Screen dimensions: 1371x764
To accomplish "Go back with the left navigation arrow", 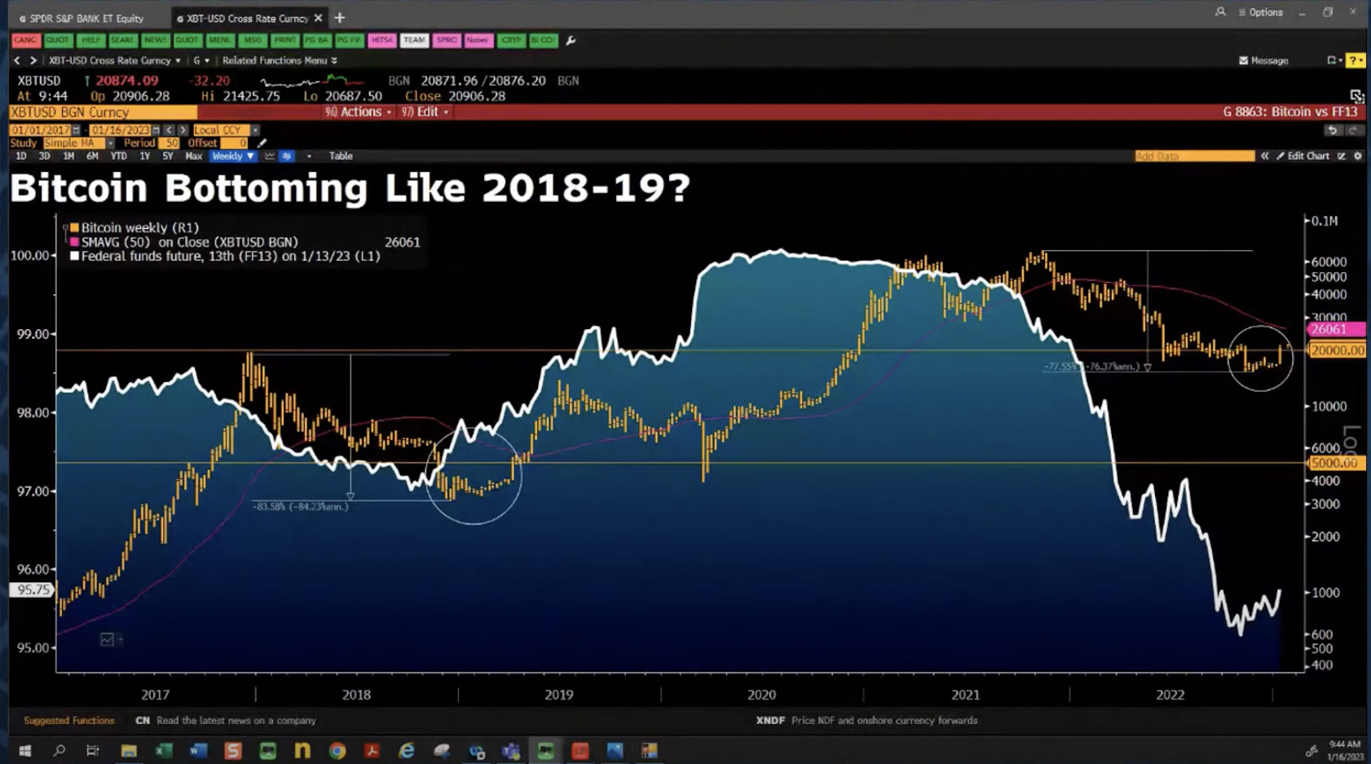I will pyautogui.click(x=17, y=60).
